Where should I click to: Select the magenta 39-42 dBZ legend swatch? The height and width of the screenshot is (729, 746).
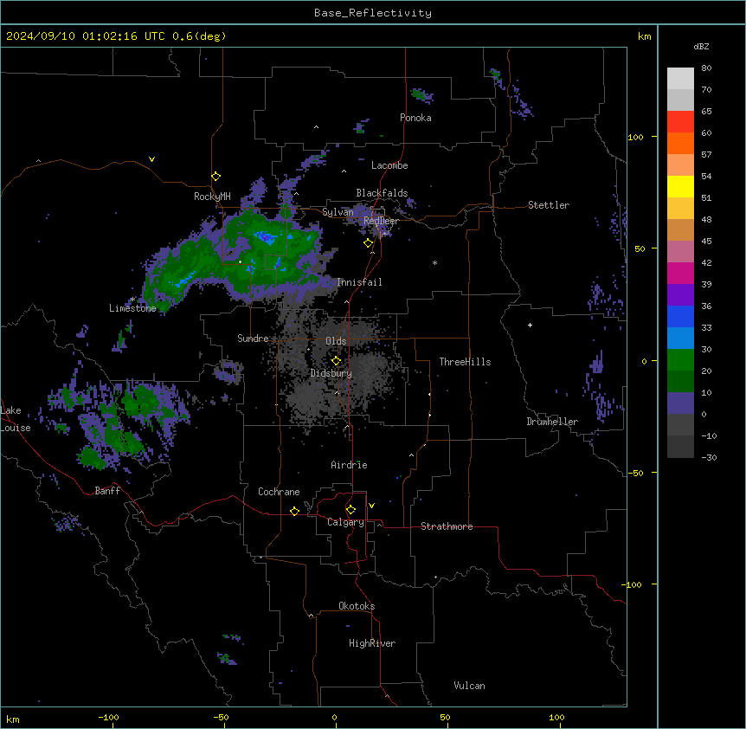click(680, 273)
